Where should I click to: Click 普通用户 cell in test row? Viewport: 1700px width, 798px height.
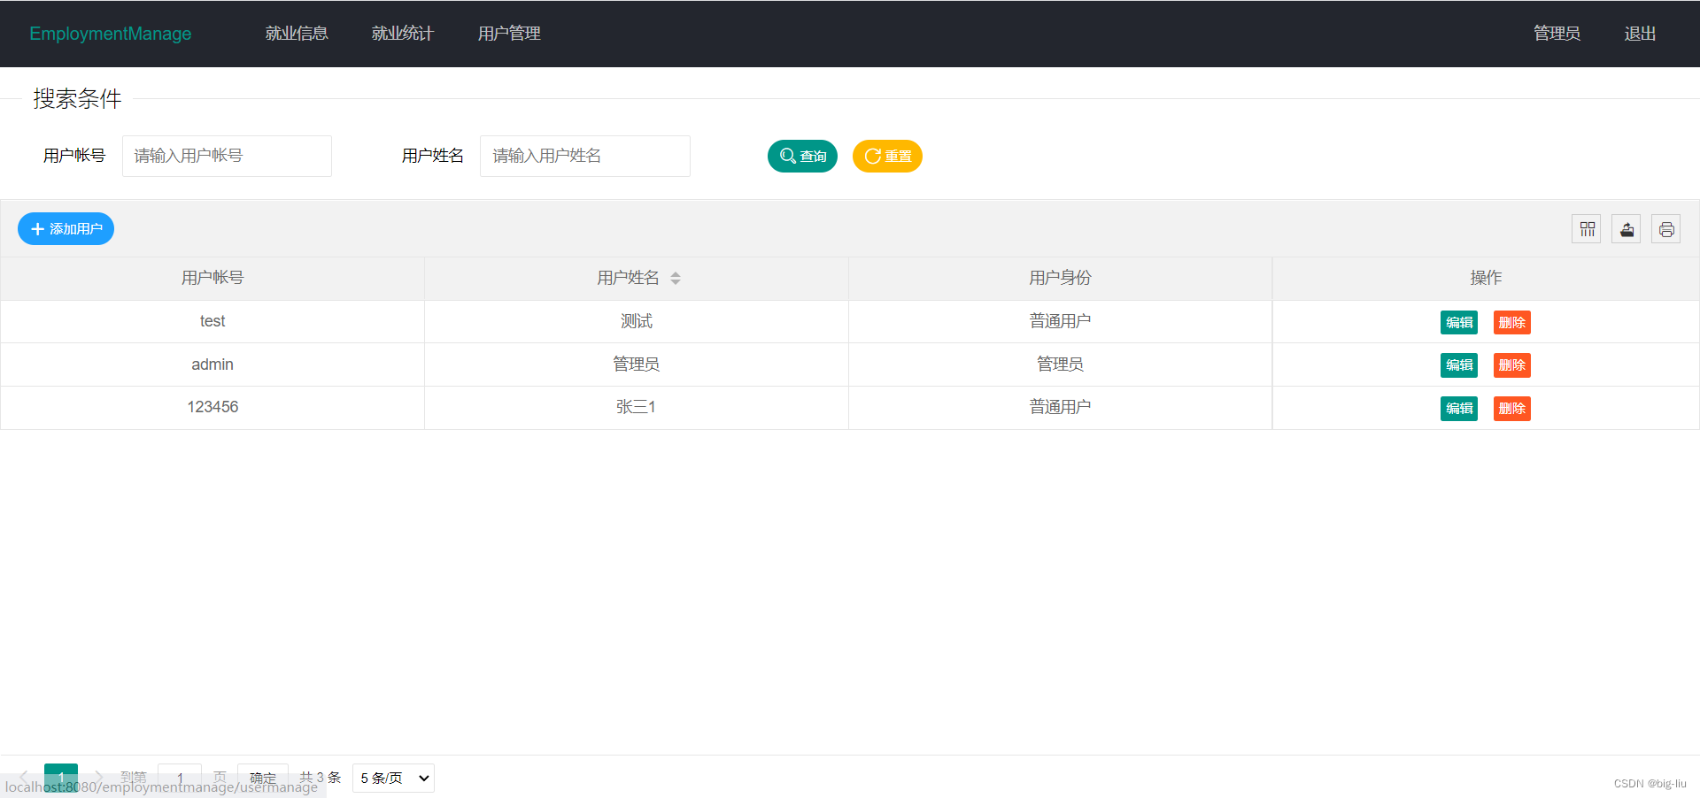click(x=1060, y=321)
